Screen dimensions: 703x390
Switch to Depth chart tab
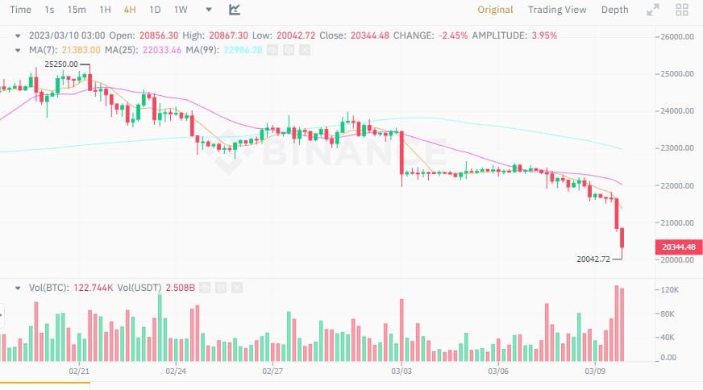pyautogui.click(x=614, y=10)
